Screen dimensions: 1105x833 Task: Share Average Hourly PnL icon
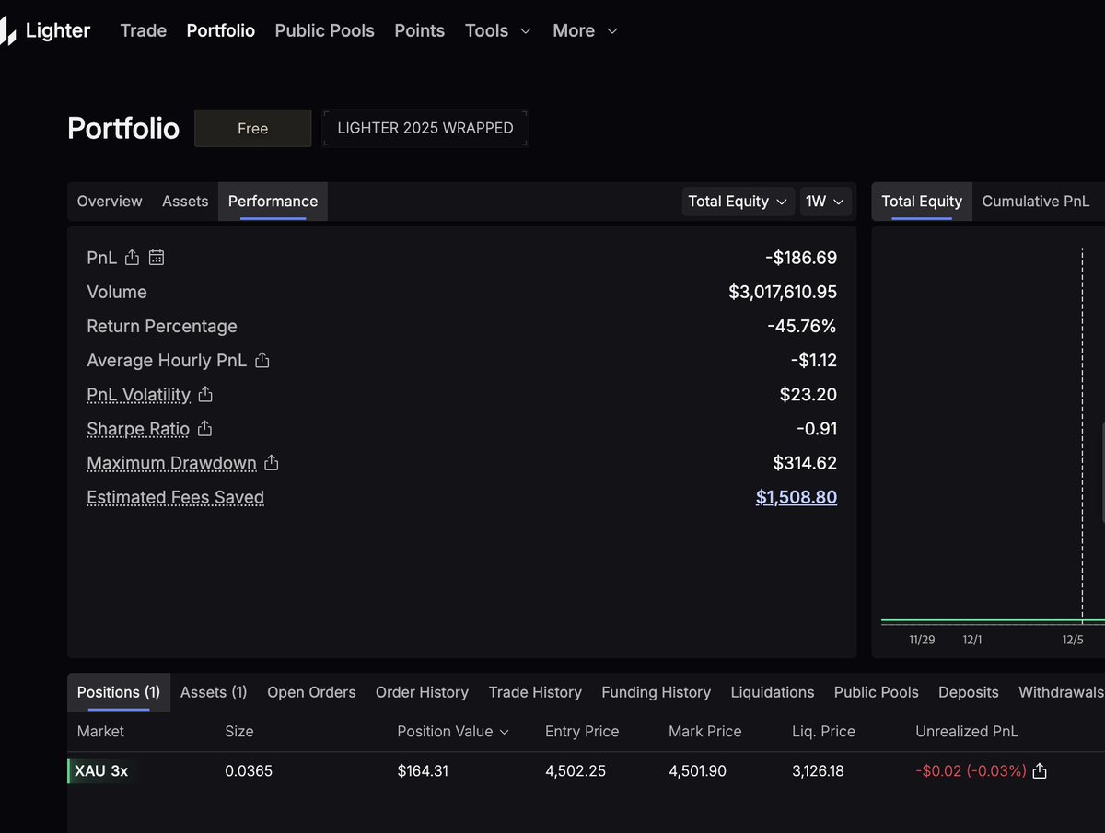(262, 360)
